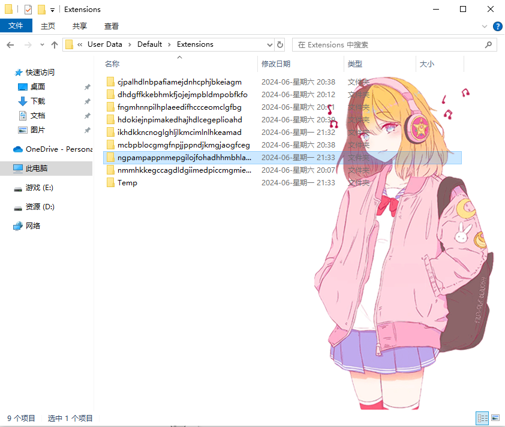Select the Temp folder

(x=127, y=182)
